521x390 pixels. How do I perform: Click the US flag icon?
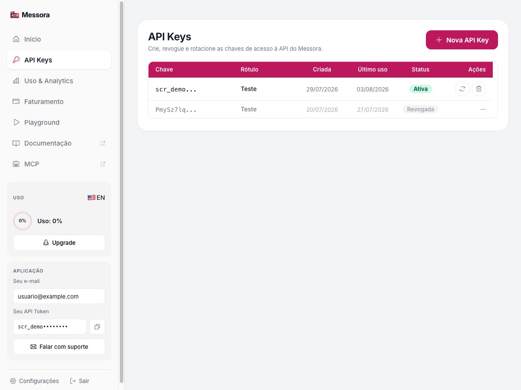pos(91,198)
